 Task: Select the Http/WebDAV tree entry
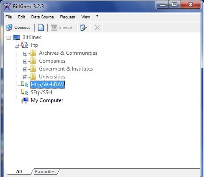[x=47, y=85]
